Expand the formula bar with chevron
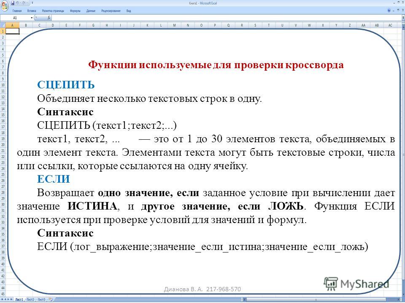 click(403, 18)
